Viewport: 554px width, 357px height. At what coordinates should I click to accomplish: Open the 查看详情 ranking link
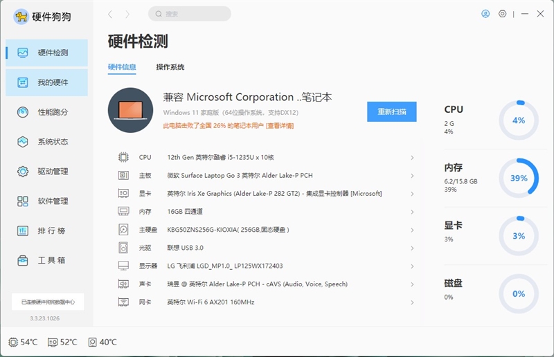280,126
